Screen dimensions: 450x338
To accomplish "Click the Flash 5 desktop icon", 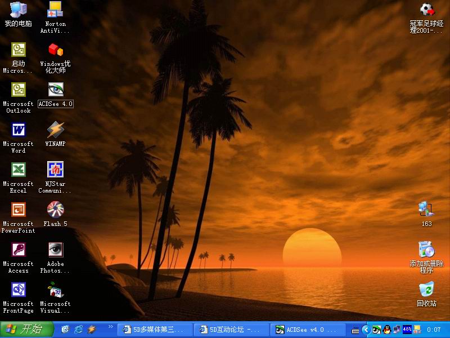I will (x=55, y=210).
